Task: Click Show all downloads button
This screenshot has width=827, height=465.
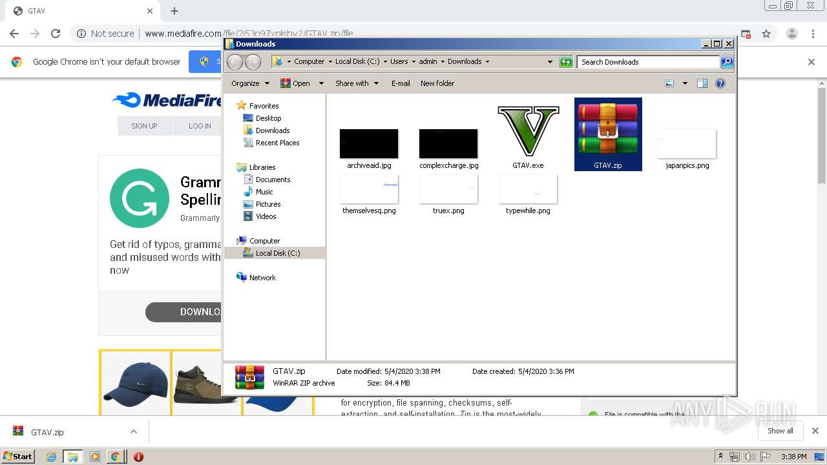Action: [780, 431]
